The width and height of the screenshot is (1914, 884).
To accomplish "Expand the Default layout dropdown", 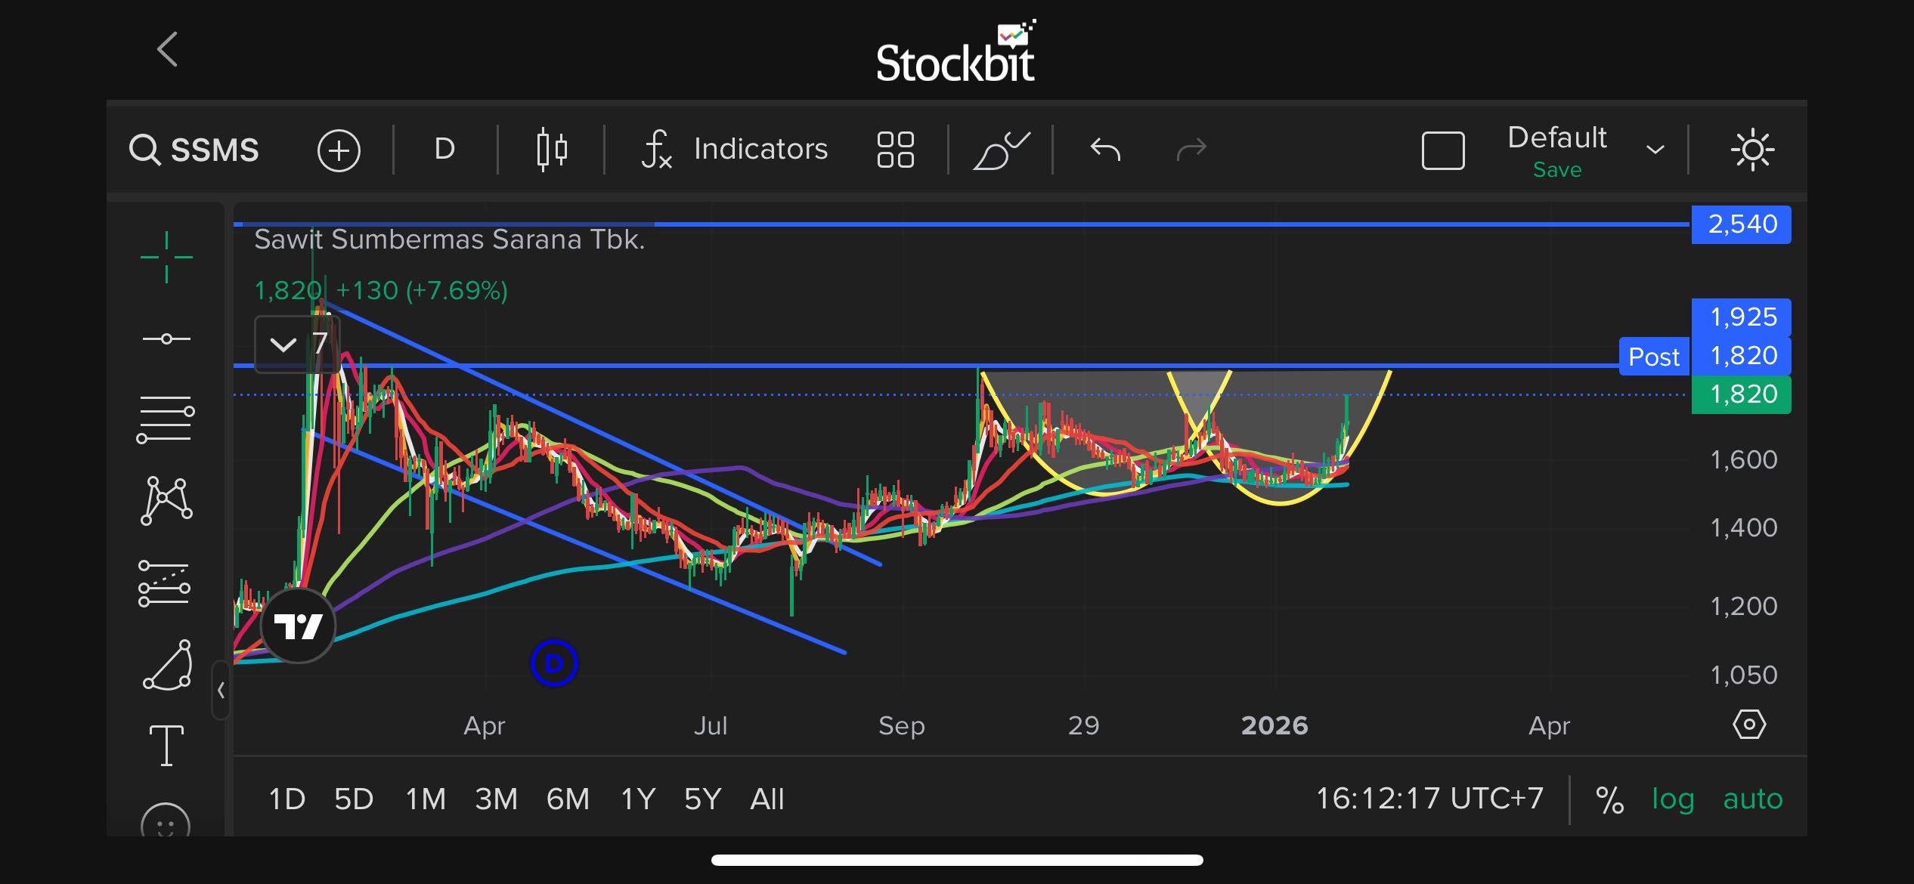I will [x=1655, y=150].
